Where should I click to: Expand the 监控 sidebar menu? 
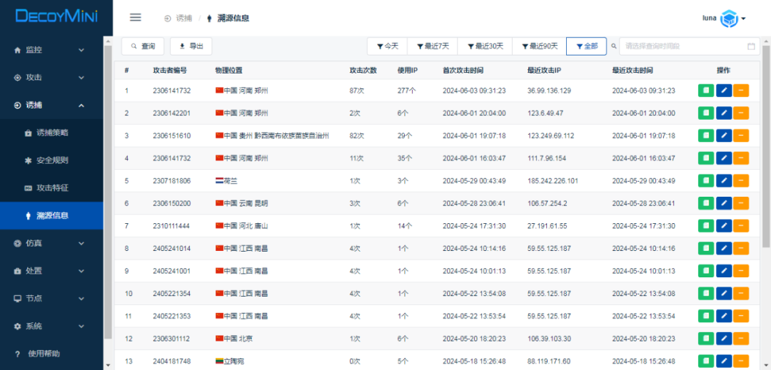pyautogui.click(x=51, y=50)
